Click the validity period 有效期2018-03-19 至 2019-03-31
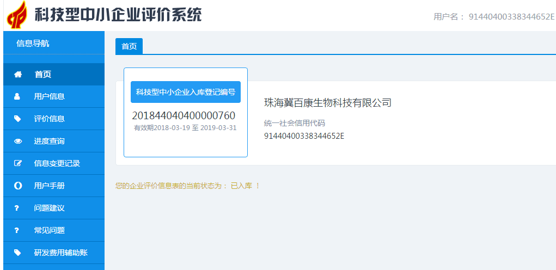Screen dimensions: 556x270 click(185, 128)
